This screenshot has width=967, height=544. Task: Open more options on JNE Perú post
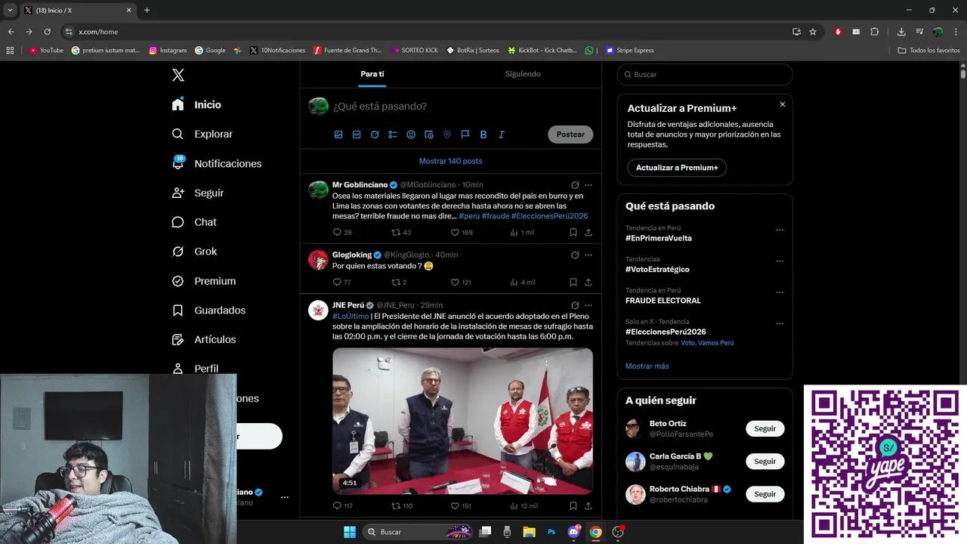pyautogui.click(x=589, y=305)
